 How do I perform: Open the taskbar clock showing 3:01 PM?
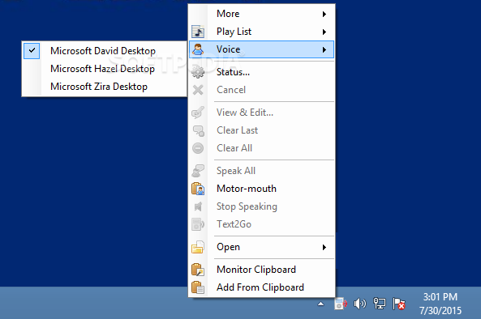[440, 304]
